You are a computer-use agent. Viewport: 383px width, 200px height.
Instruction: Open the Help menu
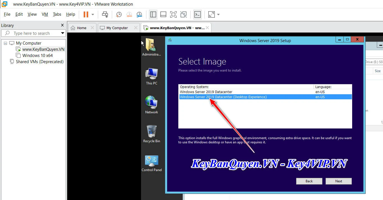71,14
